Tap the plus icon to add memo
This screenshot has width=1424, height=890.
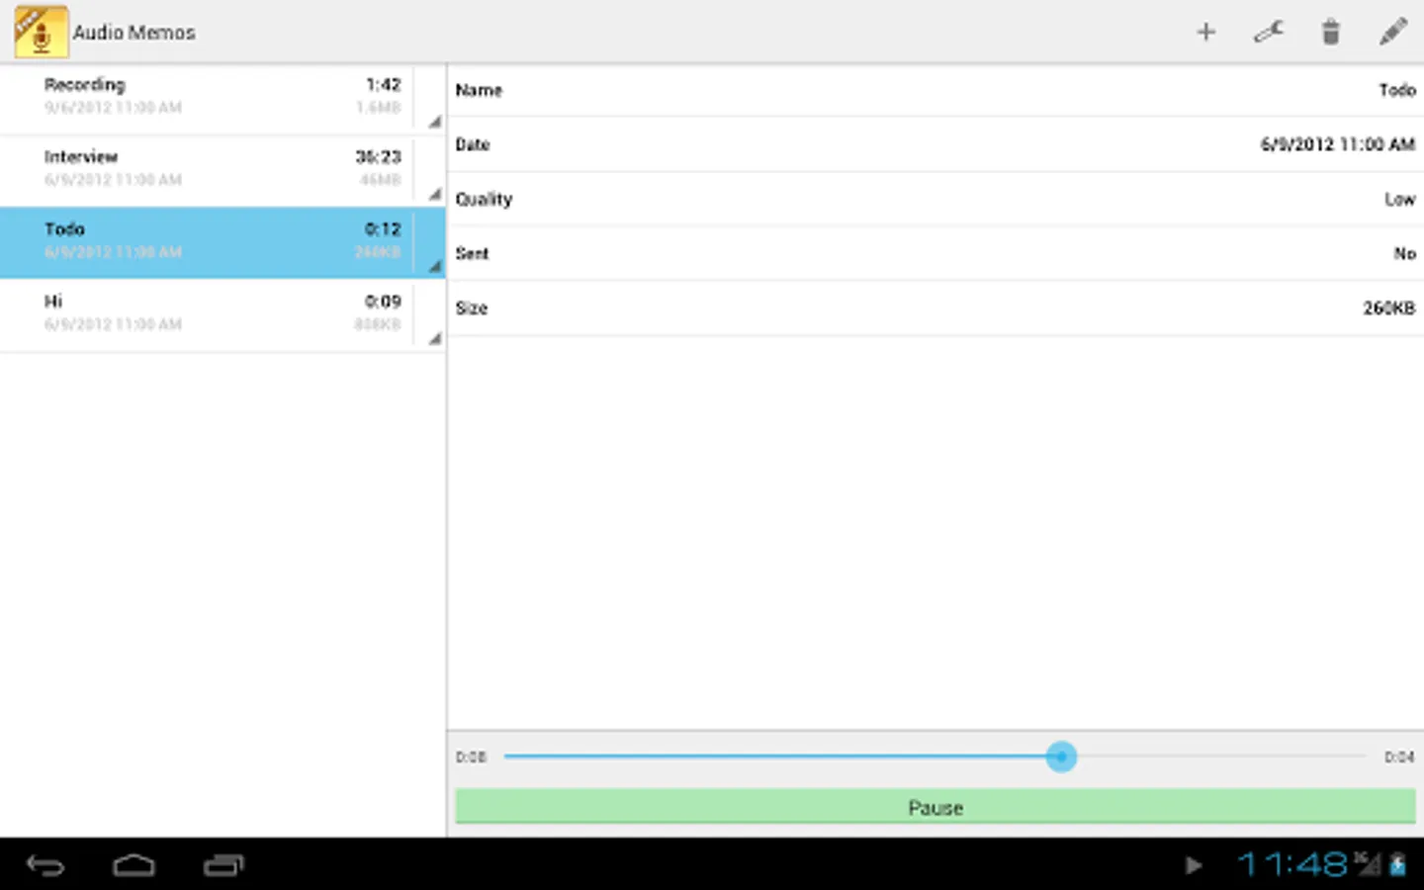(1205, 33)
